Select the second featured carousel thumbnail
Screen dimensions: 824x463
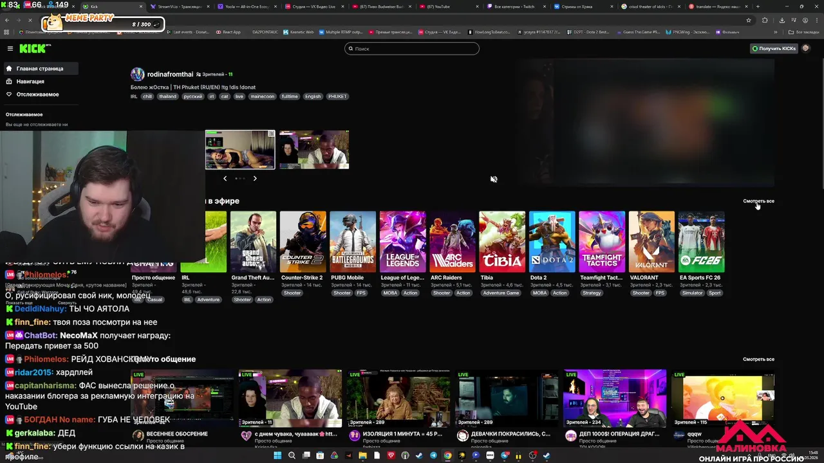point(314,150)
